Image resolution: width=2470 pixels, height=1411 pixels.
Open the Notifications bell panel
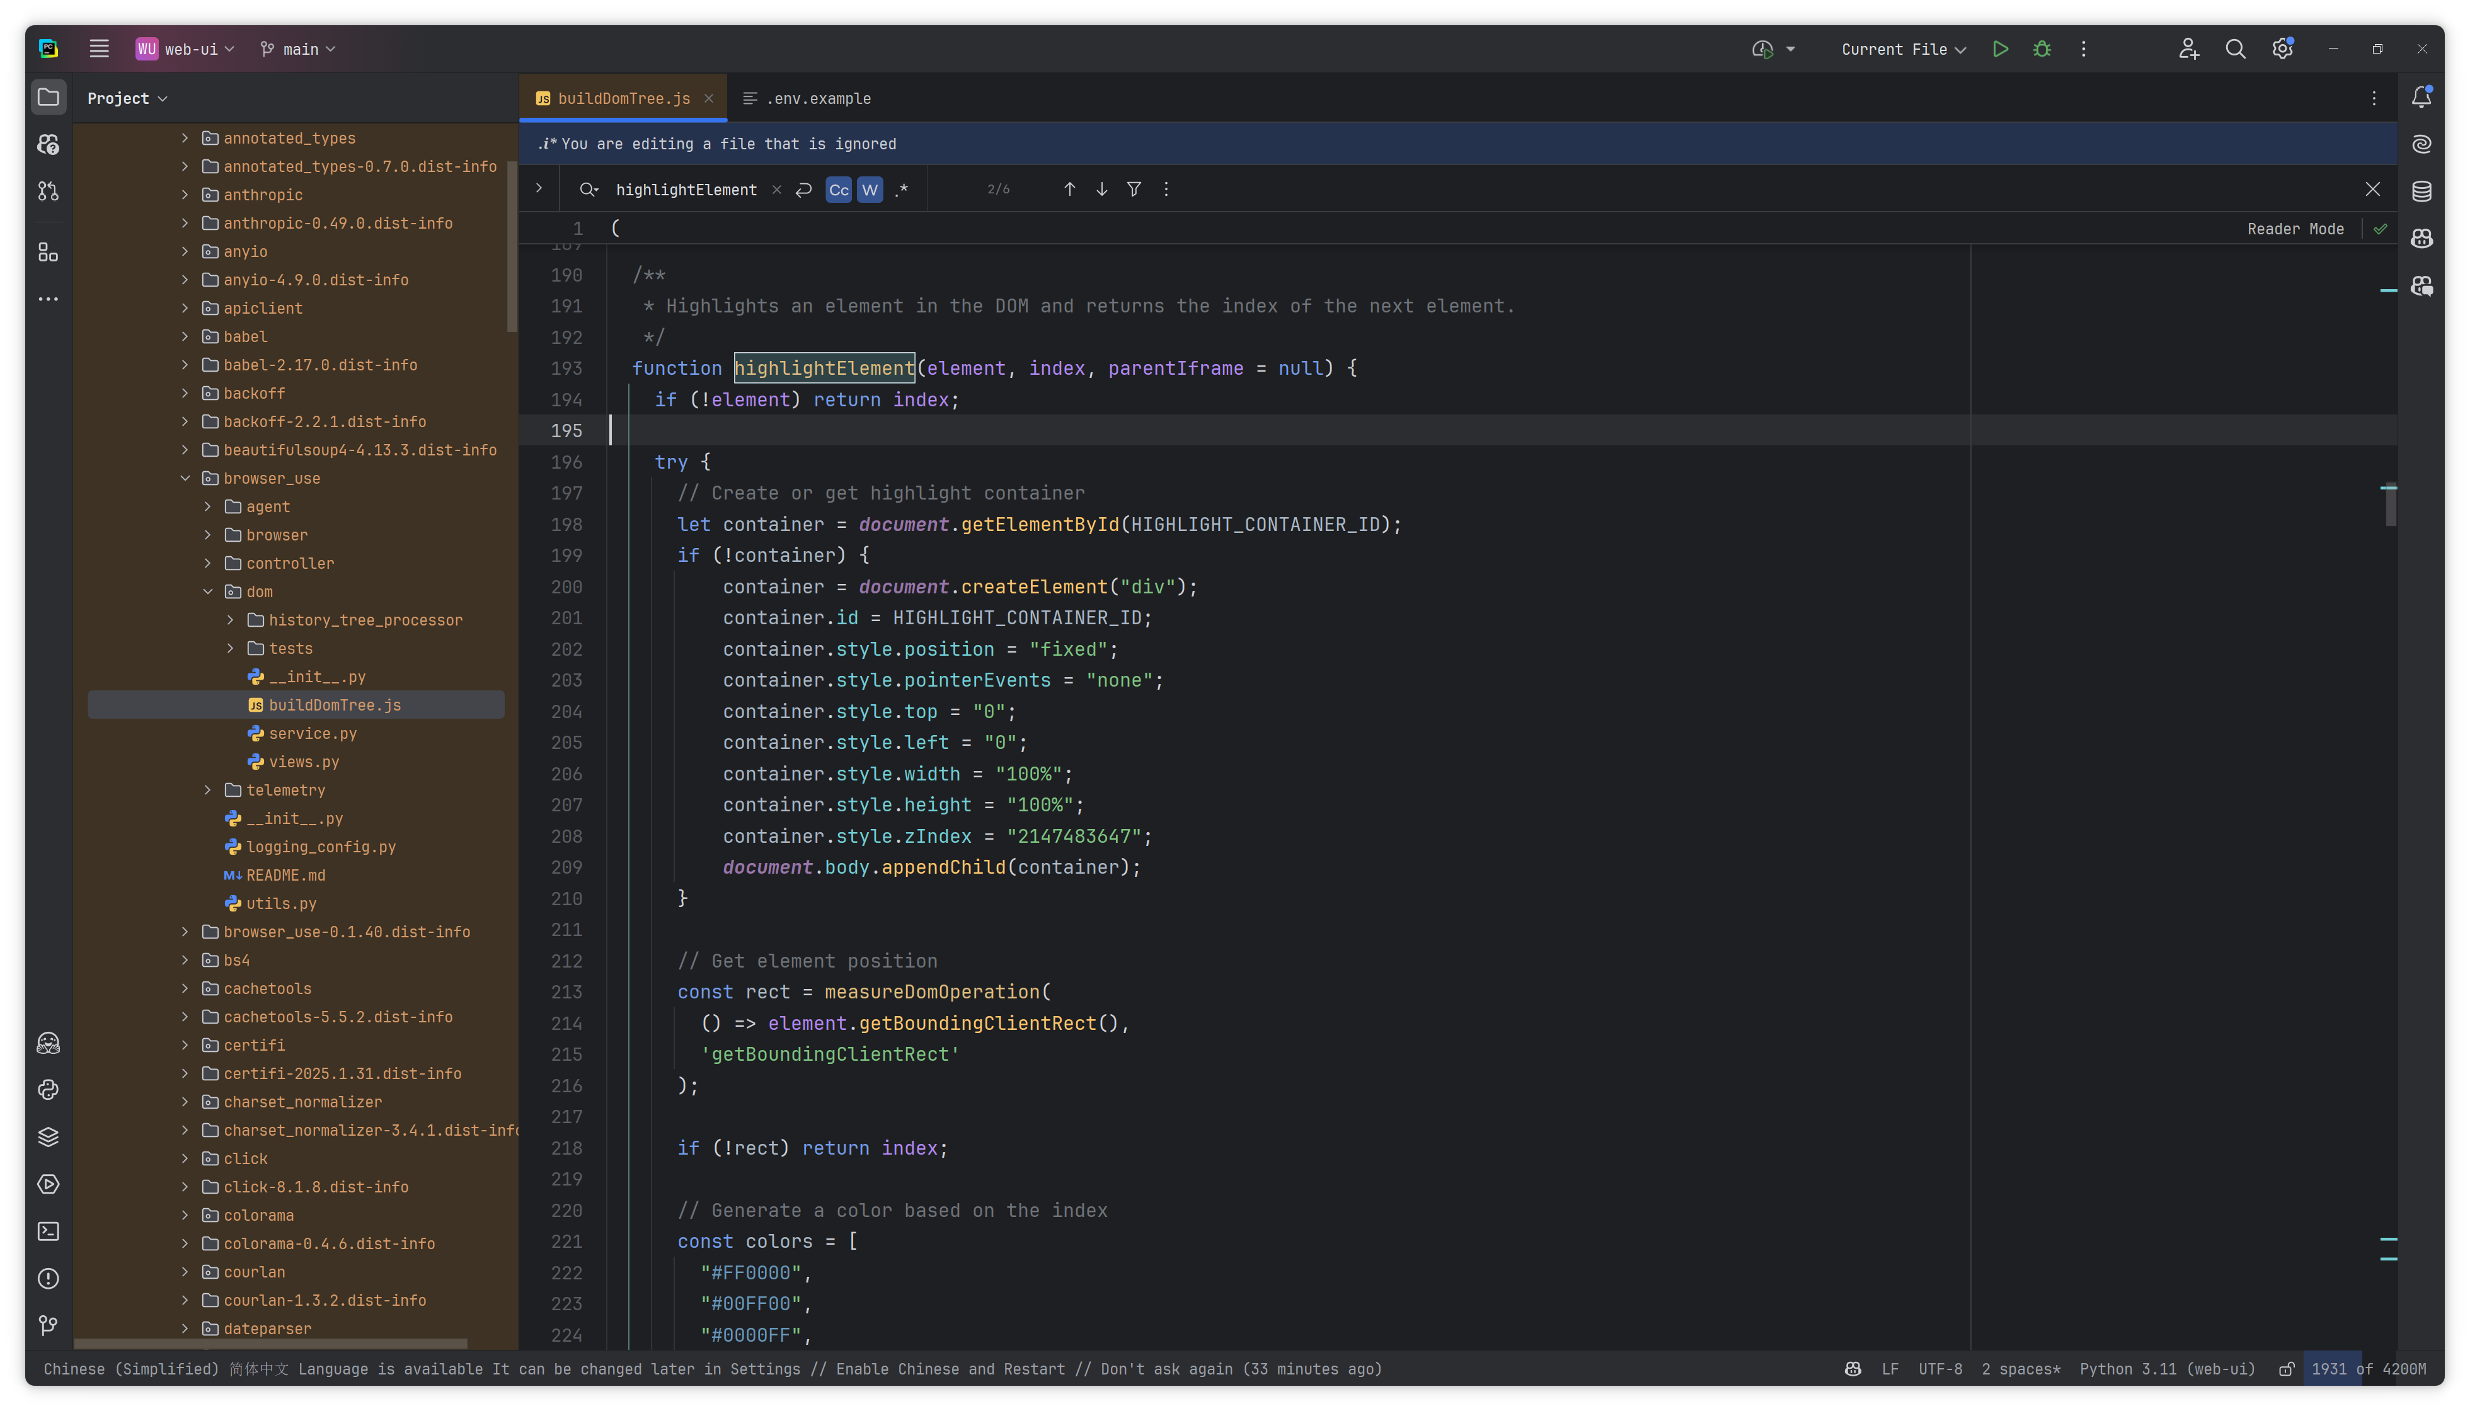click(x=2421, y=97)
